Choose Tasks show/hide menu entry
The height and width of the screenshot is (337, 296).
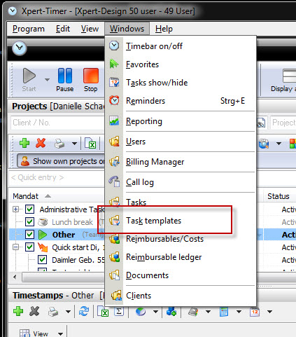point(181,83)
